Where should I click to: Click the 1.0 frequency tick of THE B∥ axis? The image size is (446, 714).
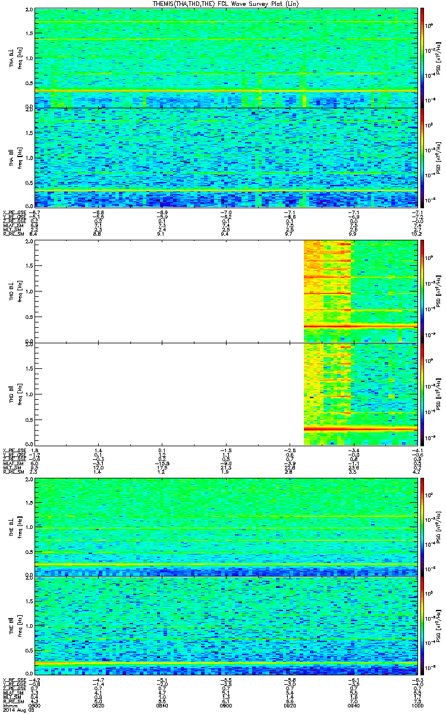pyautogui.click(x=30, y=625)
